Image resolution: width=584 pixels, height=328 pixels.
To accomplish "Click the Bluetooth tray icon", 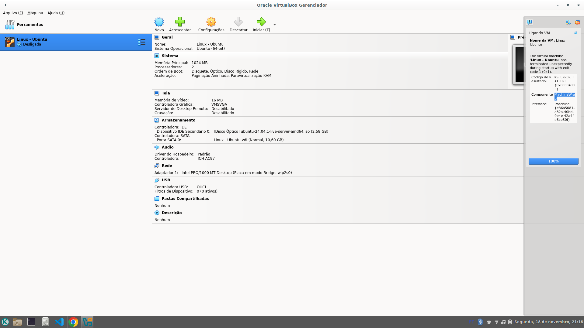I will point(480,322).
